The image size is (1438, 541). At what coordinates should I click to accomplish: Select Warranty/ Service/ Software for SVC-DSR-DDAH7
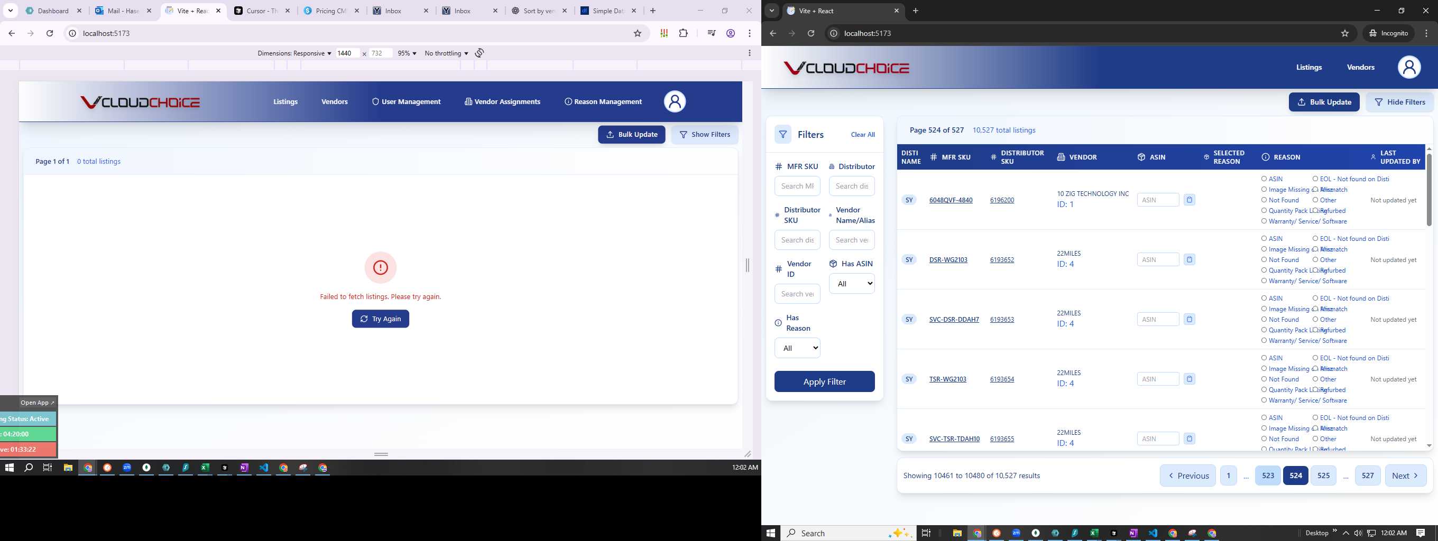1264,341
